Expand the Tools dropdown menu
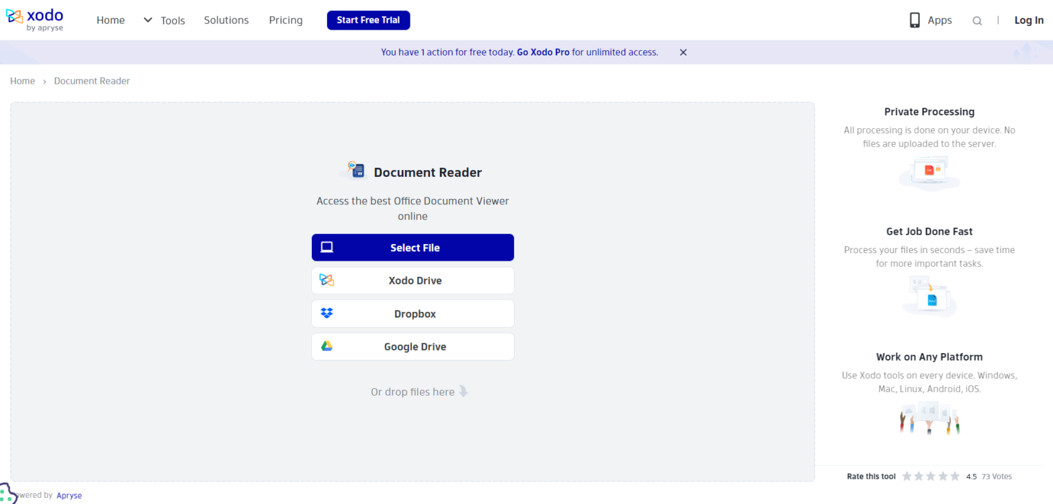Screen dimensions: 1053x504 point(173,20)
